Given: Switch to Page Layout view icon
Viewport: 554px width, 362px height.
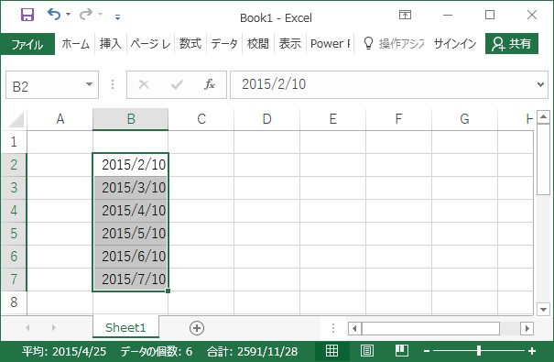Looking at the screenshot, I should (x=367, y=351).
